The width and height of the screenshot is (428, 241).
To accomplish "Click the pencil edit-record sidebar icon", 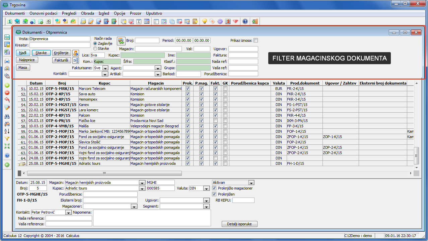I will coord(7,107).
